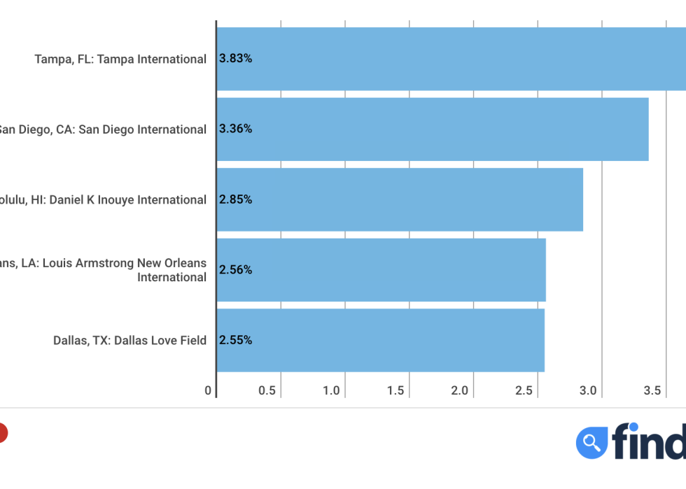Viewport: 686px width, 489px height.
Task: Click the finder brand wordmark
Action: [650, 441]
